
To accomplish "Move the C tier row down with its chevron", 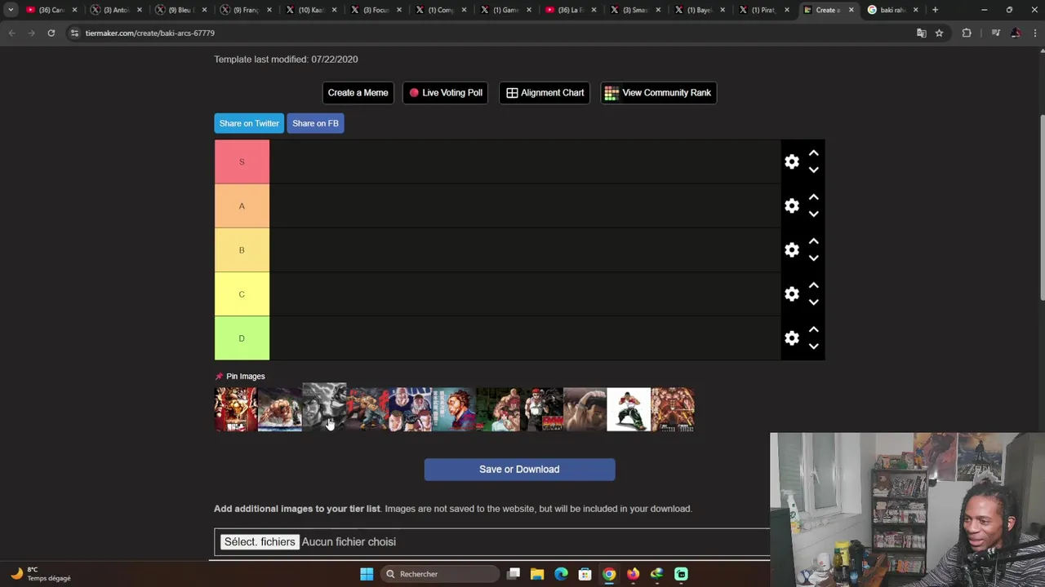I will pyautogui.click(x=813, y=302).
